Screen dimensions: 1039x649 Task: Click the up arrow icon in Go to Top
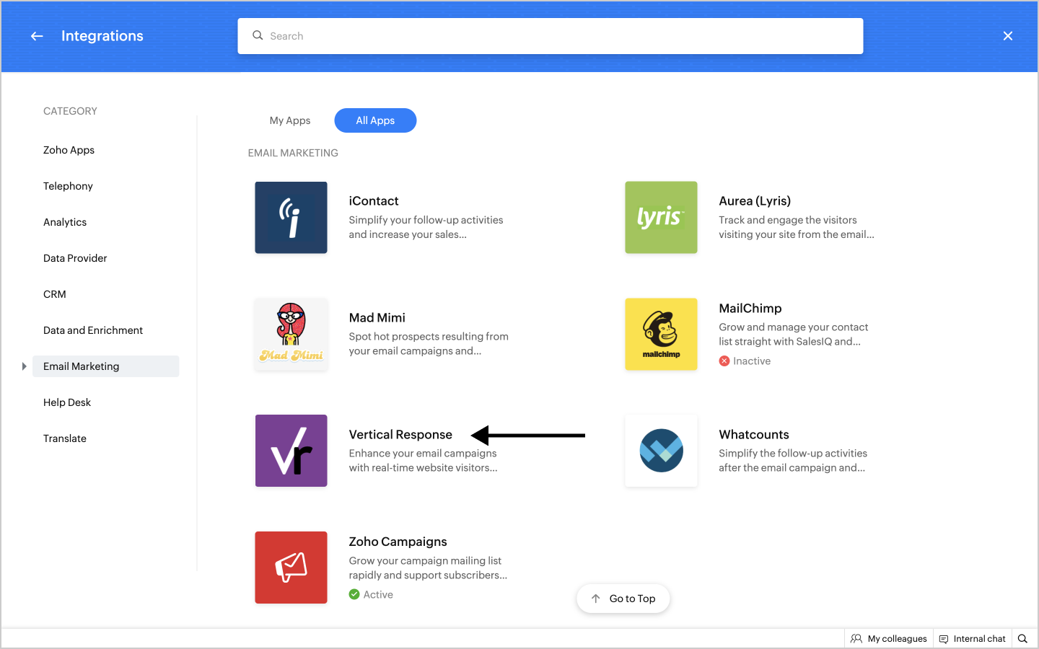point(595,599)
